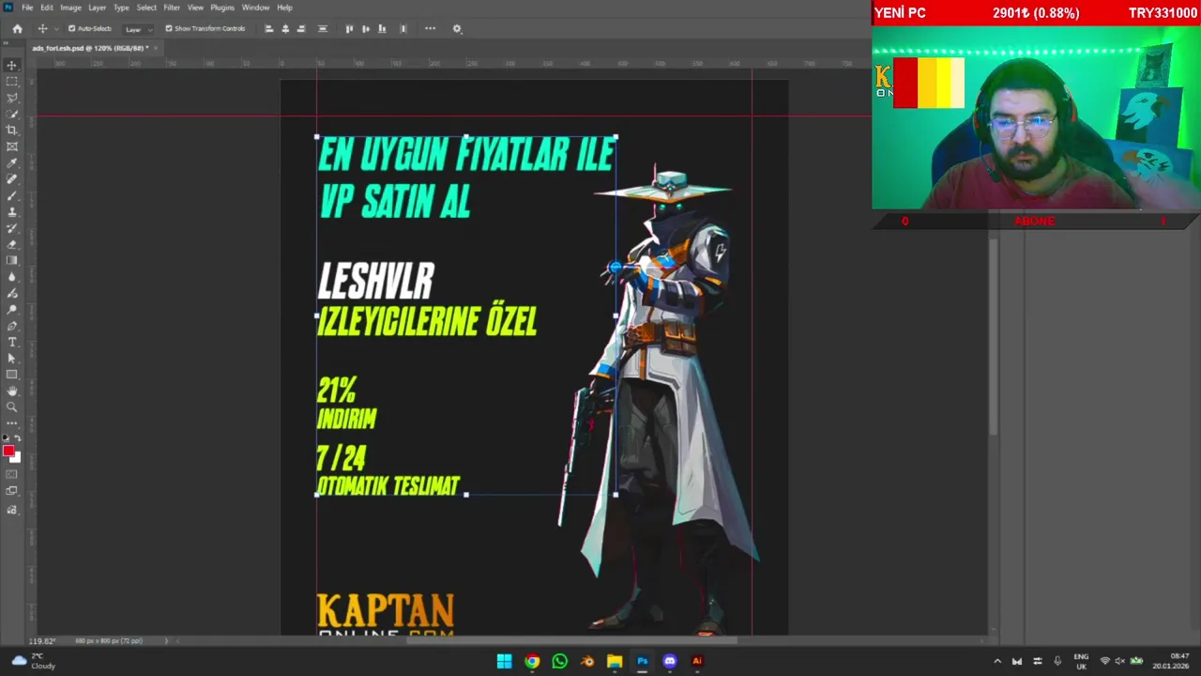
Task: Select the Crop tool
Action: [x=12, y=131]
